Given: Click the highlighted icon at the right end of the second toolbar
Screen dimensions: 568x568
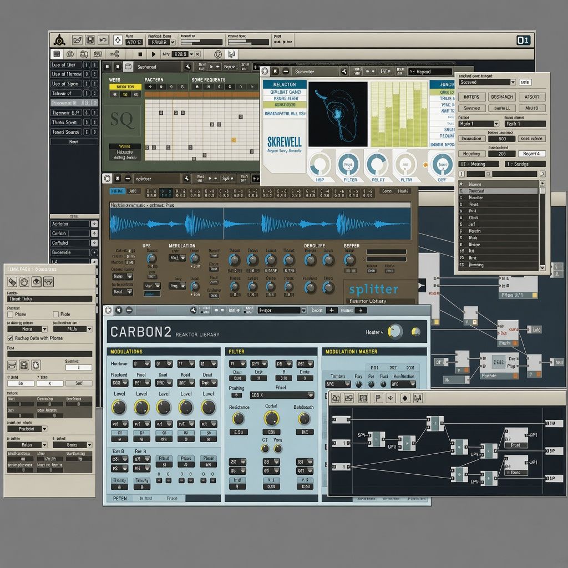Looking at the screenshot, I should [231, 54].
